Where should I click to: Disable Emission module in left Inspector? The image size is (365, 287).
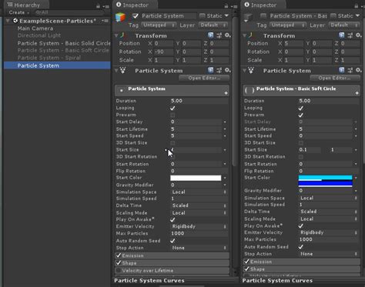pos(119,255)
